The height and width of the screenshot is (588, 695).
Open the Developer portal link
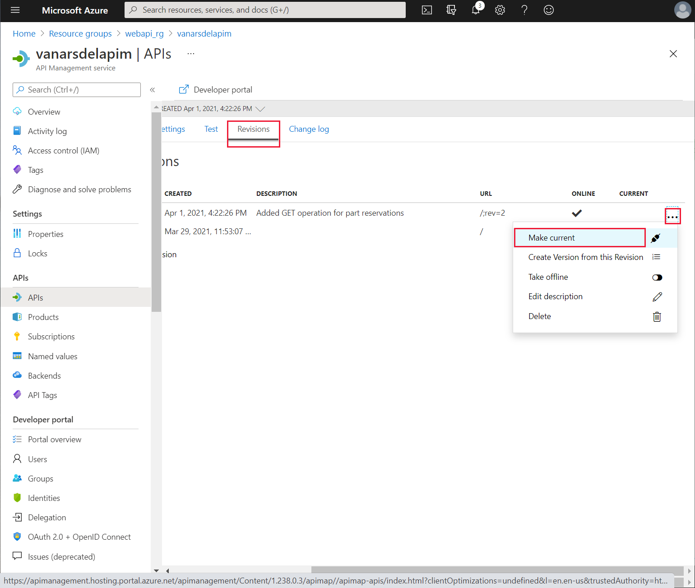216,89
